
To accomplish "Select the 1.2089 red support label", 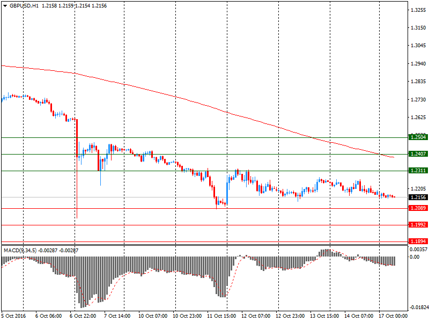I will tap(418, 208).
